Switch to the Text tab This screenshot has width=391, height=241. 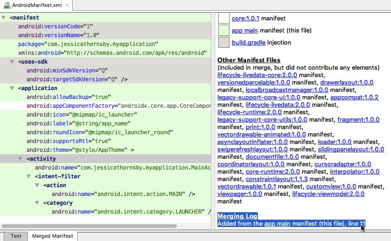point(16,236)
